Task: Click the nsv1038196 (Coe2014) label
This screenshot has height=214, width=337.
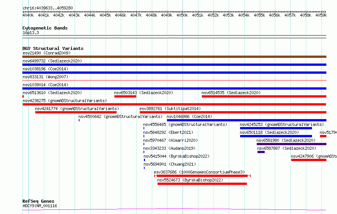Action: tap(45, 69)
